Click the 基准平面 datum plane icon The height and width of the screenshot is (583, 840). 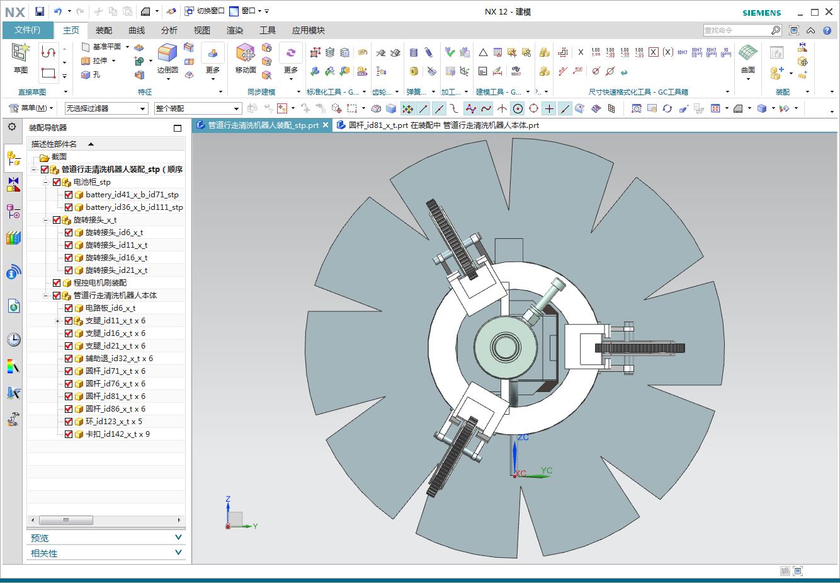(86, 47)
